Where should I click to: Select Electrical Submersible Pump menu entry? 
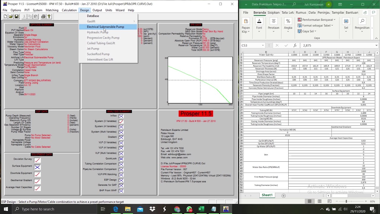click(108, 27)
